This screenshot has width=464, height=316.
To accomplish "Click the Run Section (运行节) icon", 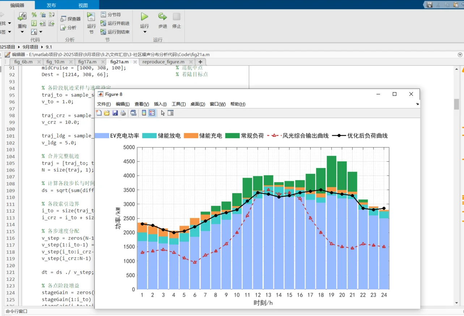I will [91, 17].
